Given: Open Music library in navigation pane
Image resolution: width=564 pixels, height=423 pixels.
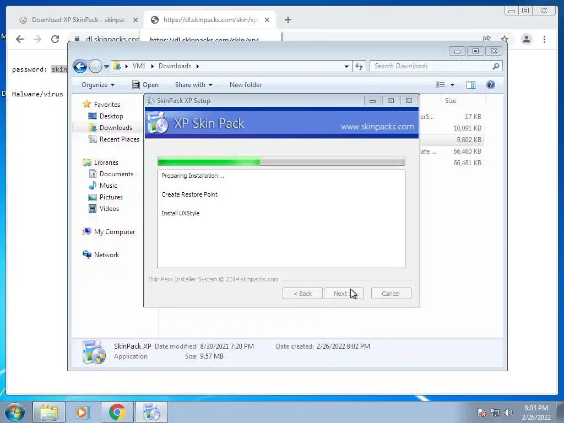Looking at the screenshot, I should 103,186.
